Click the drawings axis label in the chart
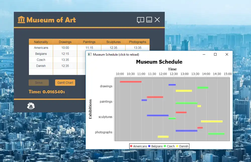This screenshot has width=251, height=162. (x=106, y=86)
